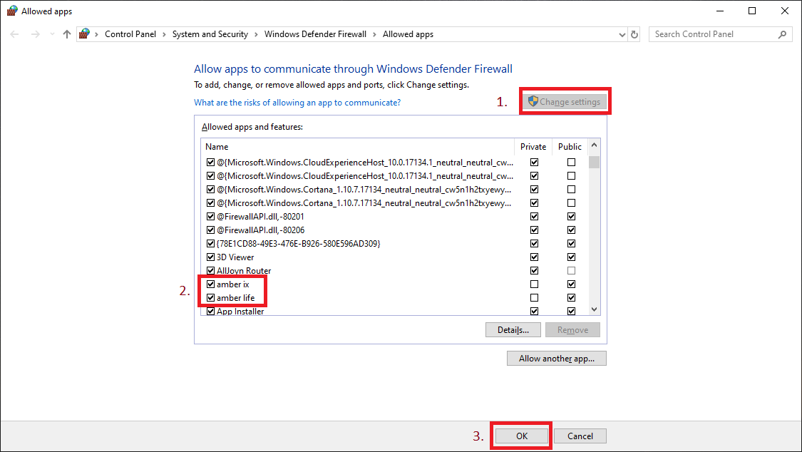Select the @FirewallAPI.dll,-80206 row text
Image resolution: width=802 pixels, height=452 pixels.
(x=261, y=230)
